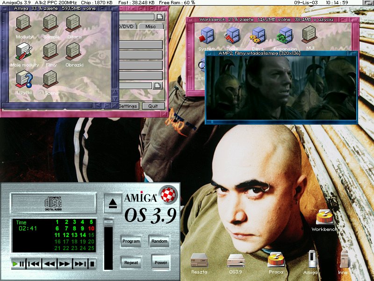Select the OS3.9 drive icon on desktop
374x281 pixels.
pos(236,260)
